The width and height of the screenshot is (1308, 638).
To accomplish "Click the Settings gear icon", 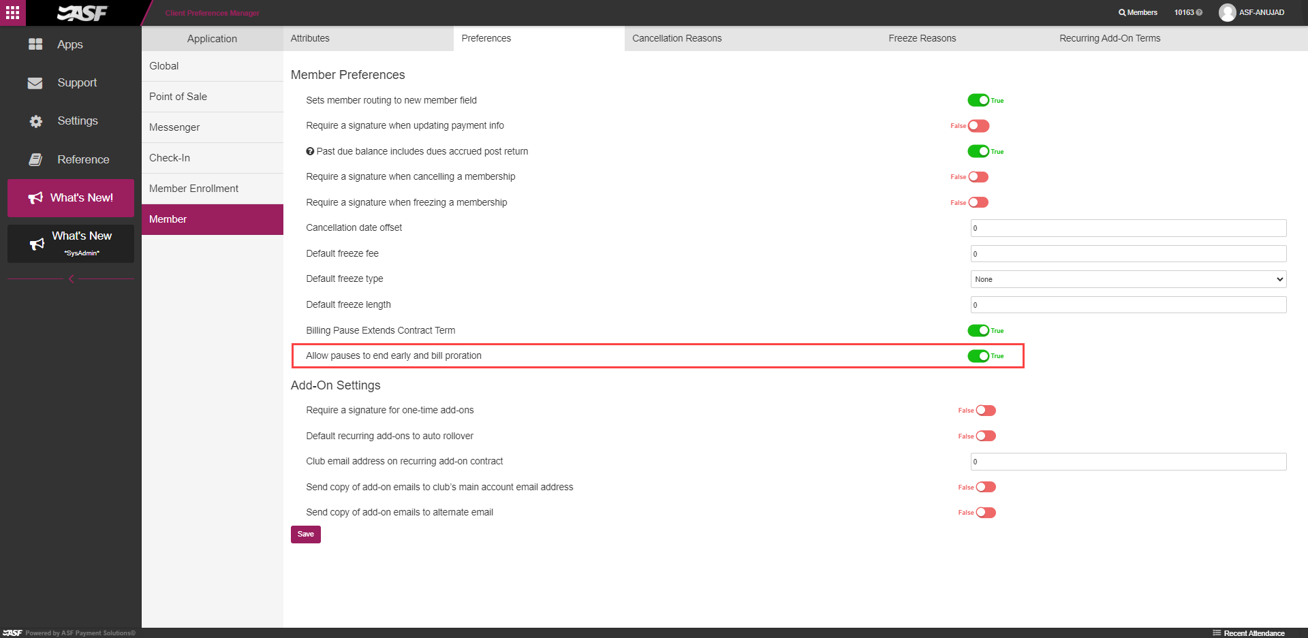I will point(35,121).
